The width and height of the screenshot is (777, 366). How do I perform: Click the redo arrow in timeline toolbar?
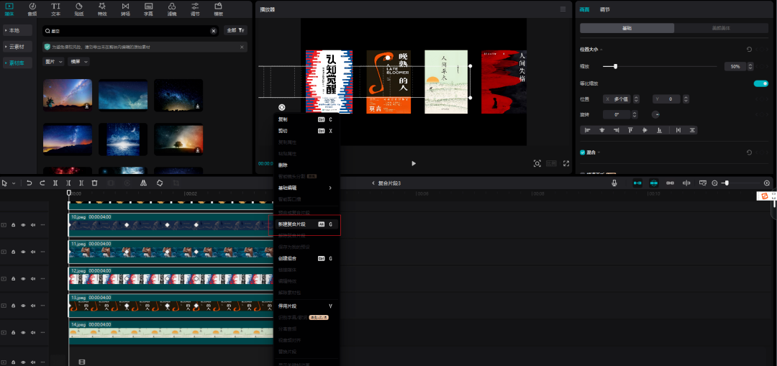point(42,183)
